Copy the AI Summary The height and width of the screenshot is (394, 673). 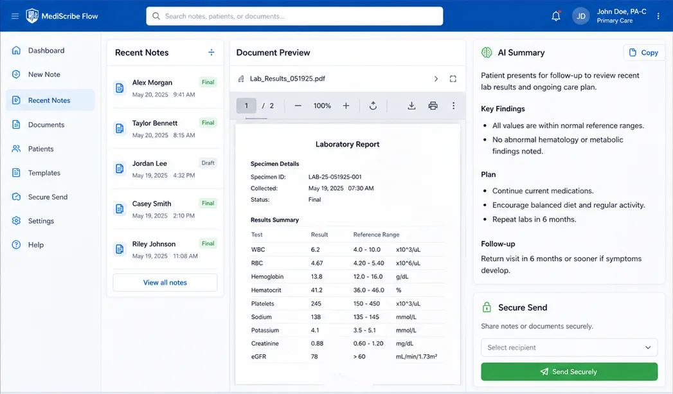(x=643, y=52)
